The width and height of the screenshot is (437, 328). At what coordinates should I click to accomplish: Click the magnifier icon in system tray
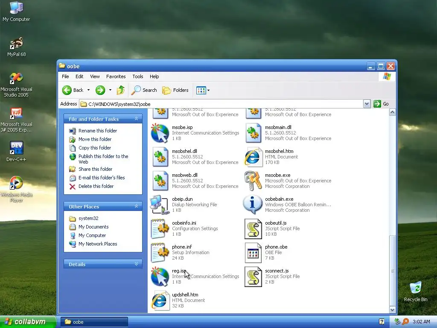(405, 322)
